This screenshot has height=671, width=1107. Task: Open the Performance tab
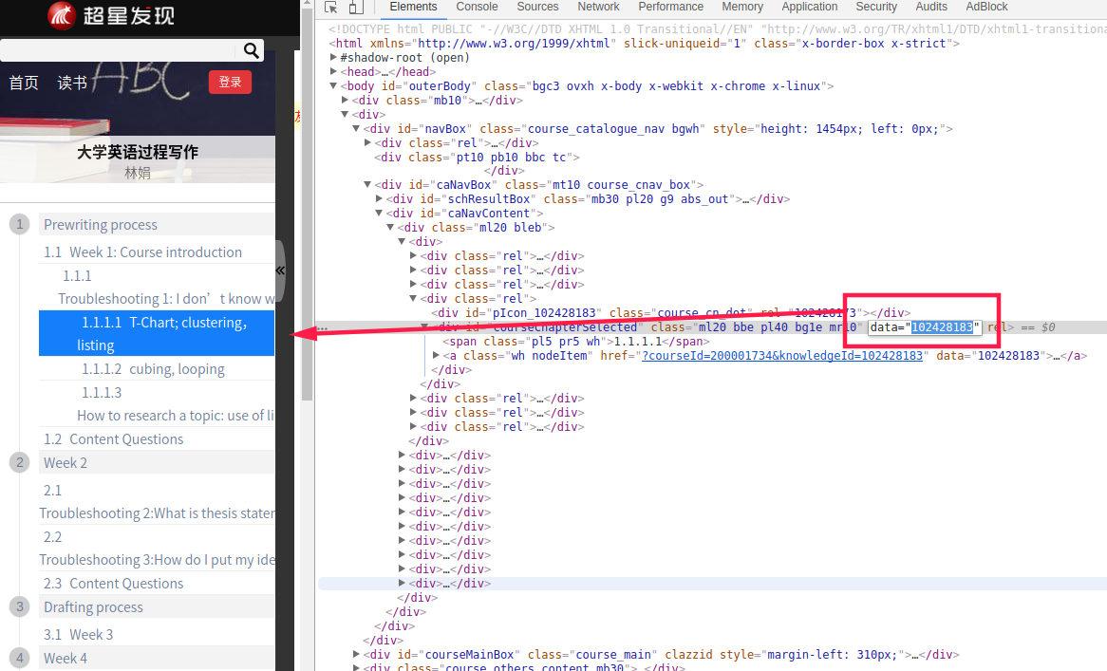(670, 7)
